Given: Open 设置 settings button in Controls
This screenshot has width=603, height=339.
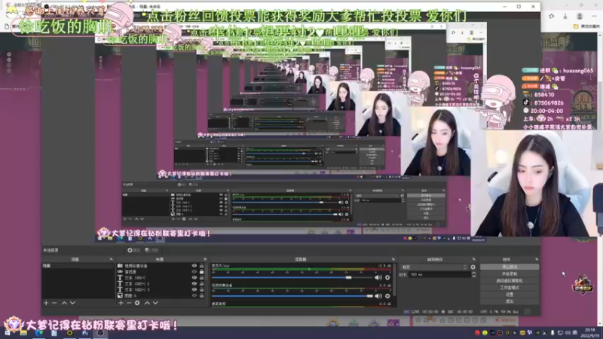Looking at the screenshot, I should pyautogui.click(x=510, y=295).
